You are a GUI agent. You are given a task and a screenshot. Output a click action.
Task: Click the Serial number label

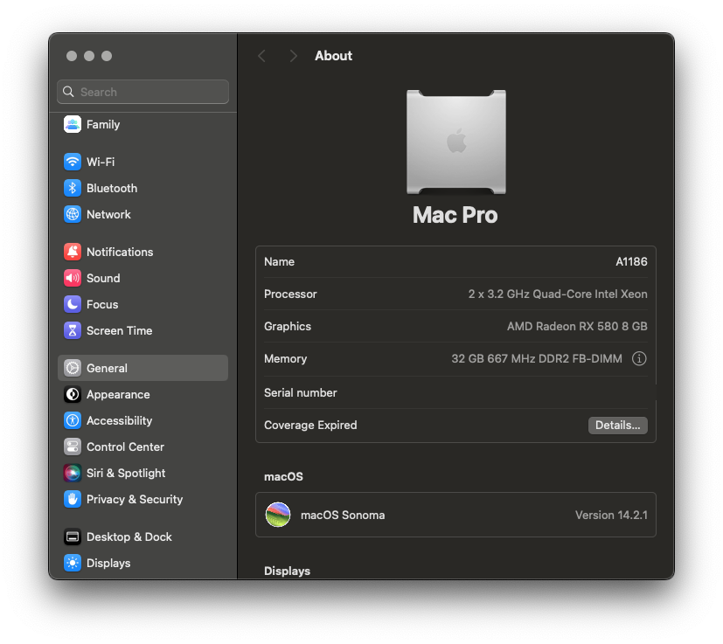(x=300, y=392)
